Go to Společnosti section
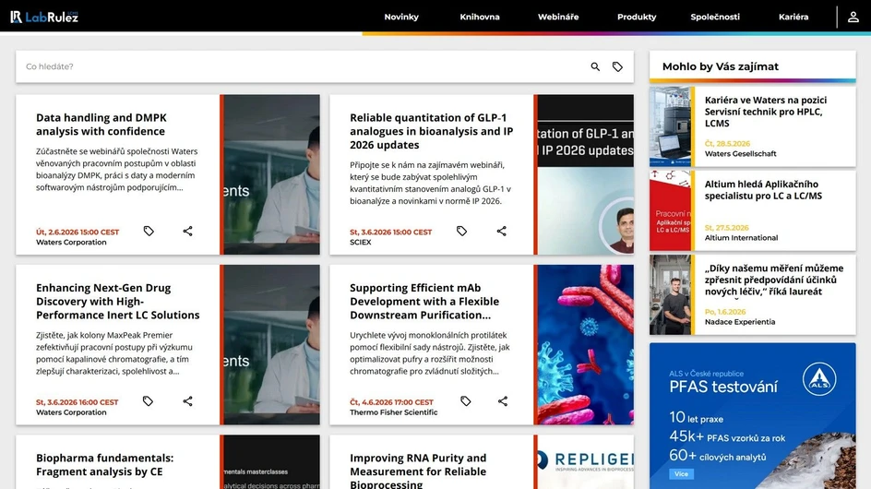871x489 pixels. click(715, 17)
